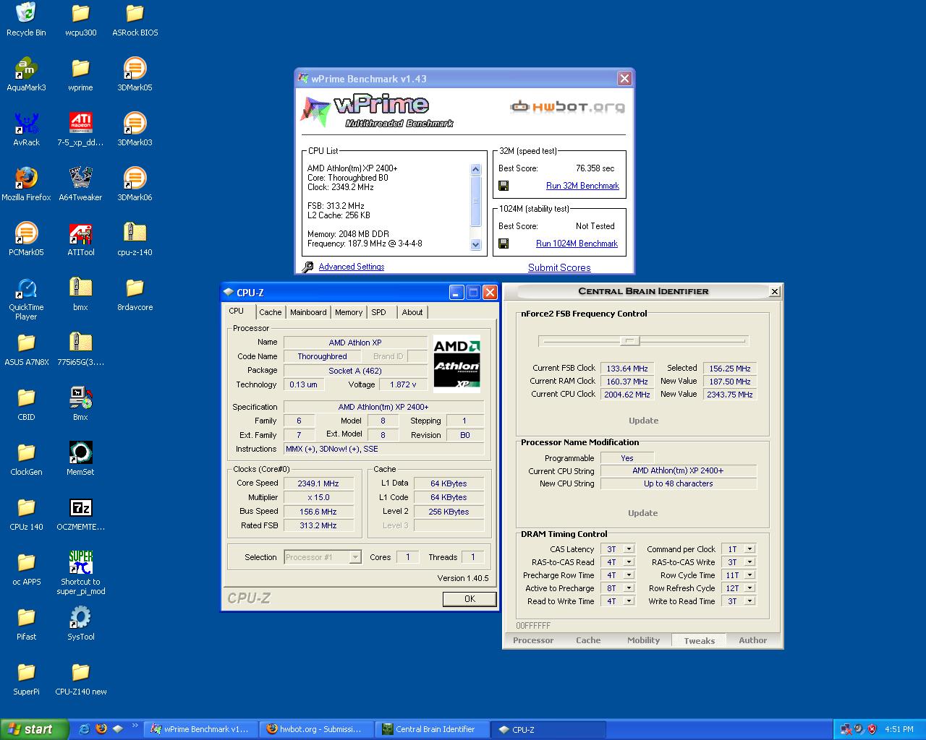Click the New CPU String input field
This screenshot has width=926, height=740.
pyautogui.click(x=679, y=484)
